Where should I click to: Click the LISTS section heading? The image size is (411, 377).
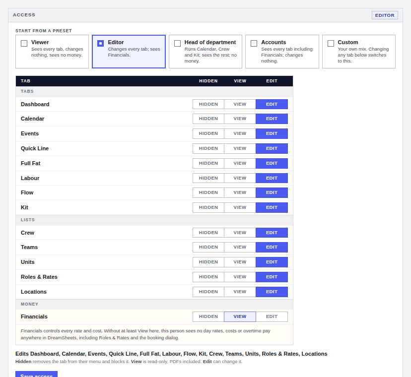(x=28, y=220)
